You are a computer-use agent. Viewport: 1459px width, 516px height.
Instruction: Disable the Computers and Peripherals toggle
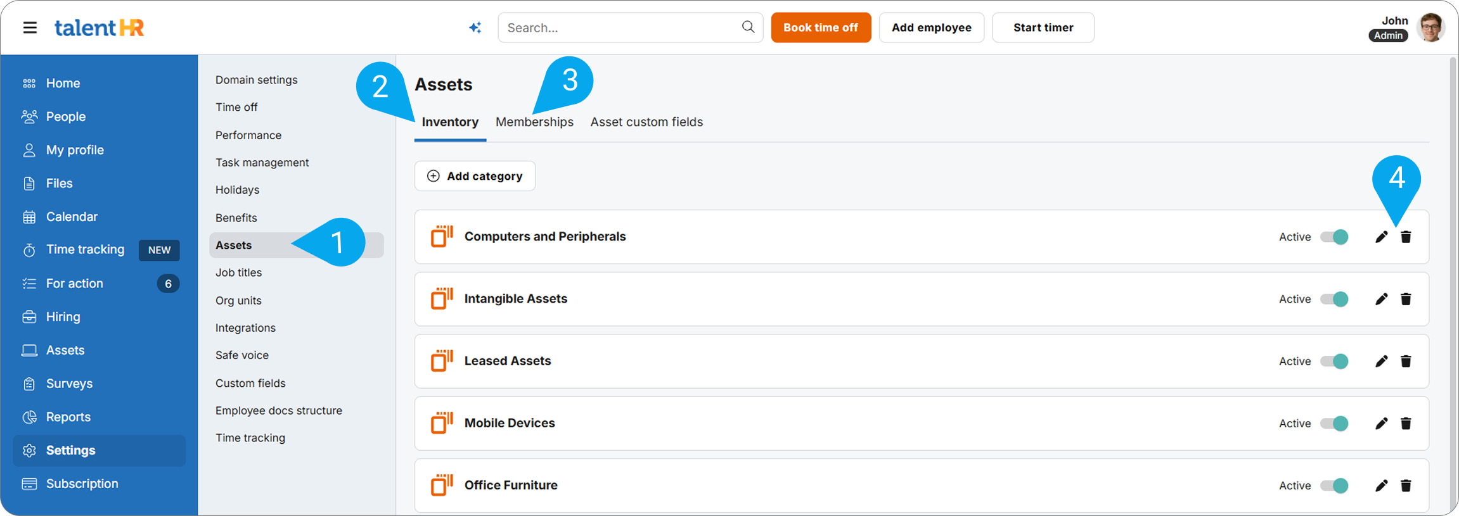[1334, 237]
